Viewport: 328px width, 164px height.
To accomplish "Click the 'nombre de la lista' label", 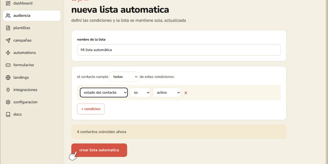I will click(x=91, y=39).
